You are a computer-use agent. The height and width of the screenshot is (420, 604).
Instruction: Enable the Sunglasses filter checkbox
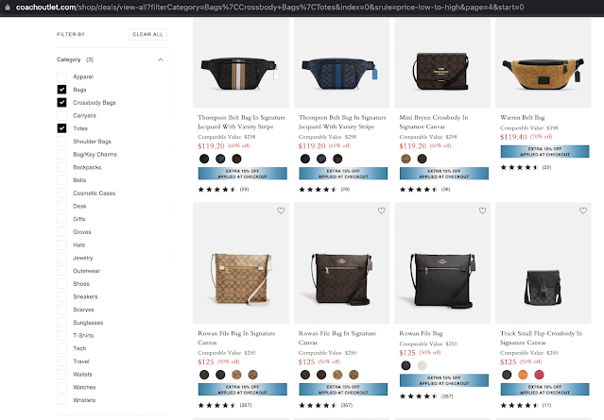point(61,322)
